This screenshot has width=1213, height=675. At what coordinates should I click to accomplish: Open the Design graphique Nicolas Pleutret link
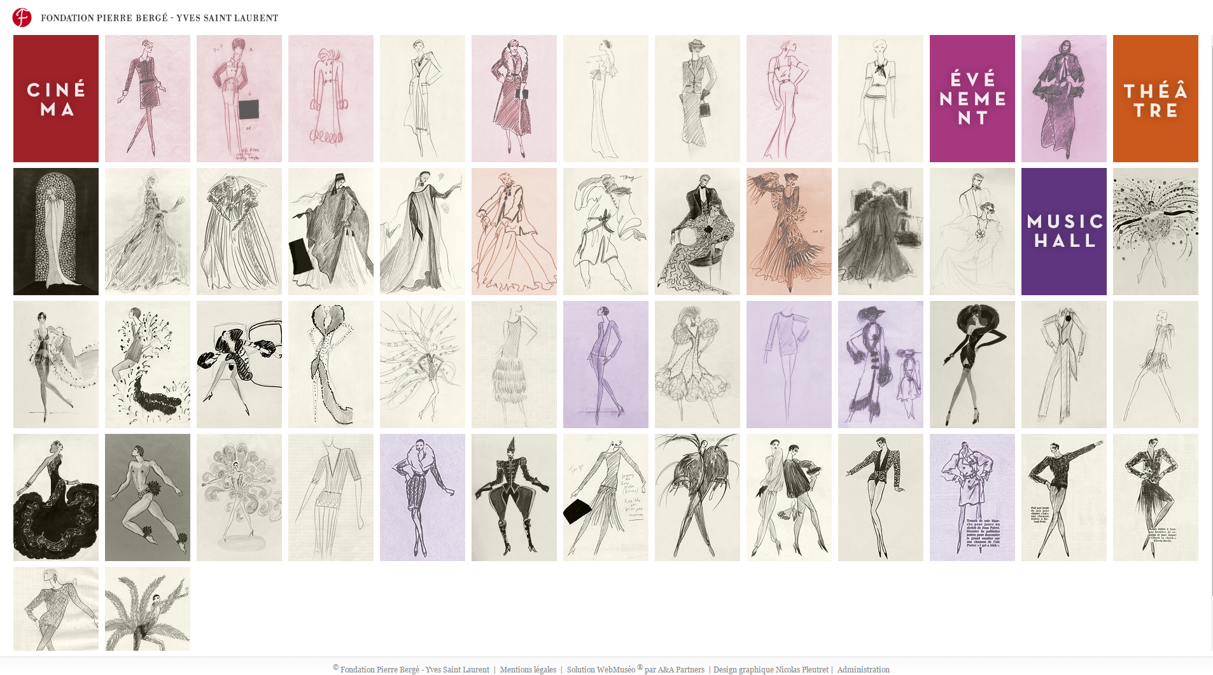coord(771,669)
